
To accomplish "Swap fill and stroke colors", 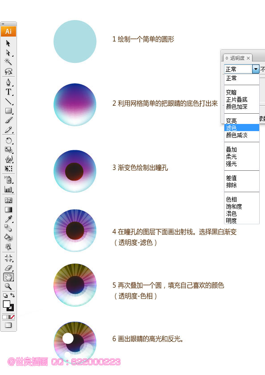I will pyautogui.click(x=12, y=296).
